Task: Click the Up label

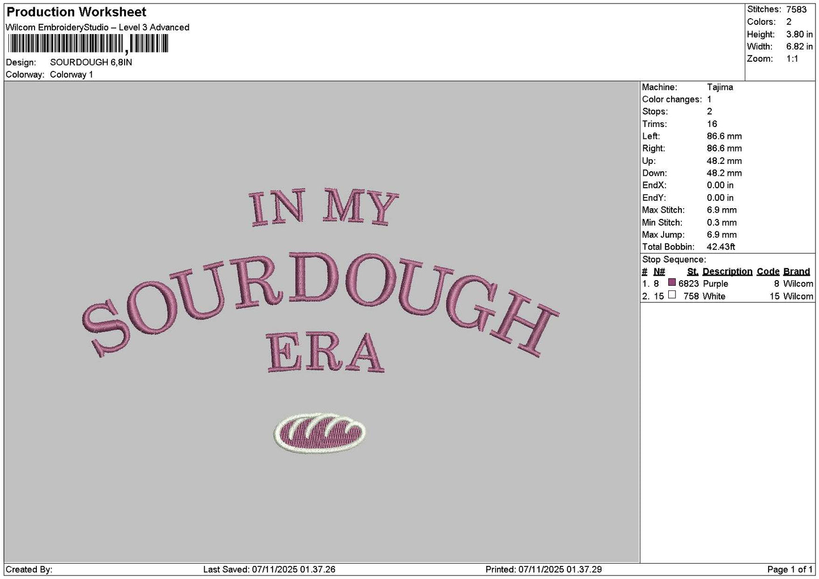Action: pyautogui.click(x=649, y=161)
